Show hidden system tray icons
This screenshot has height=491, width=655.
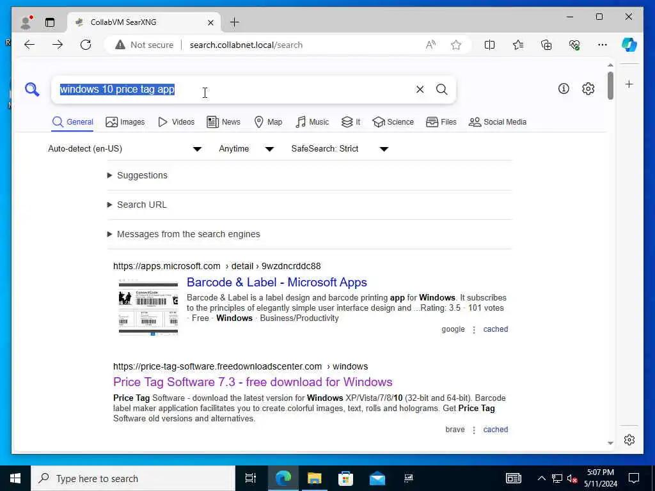(x=541, y=478)
